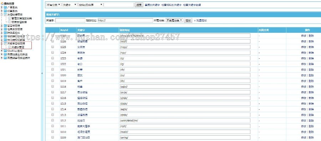
Task: Click the /amhg/ link address field
Action: [185, 137]
